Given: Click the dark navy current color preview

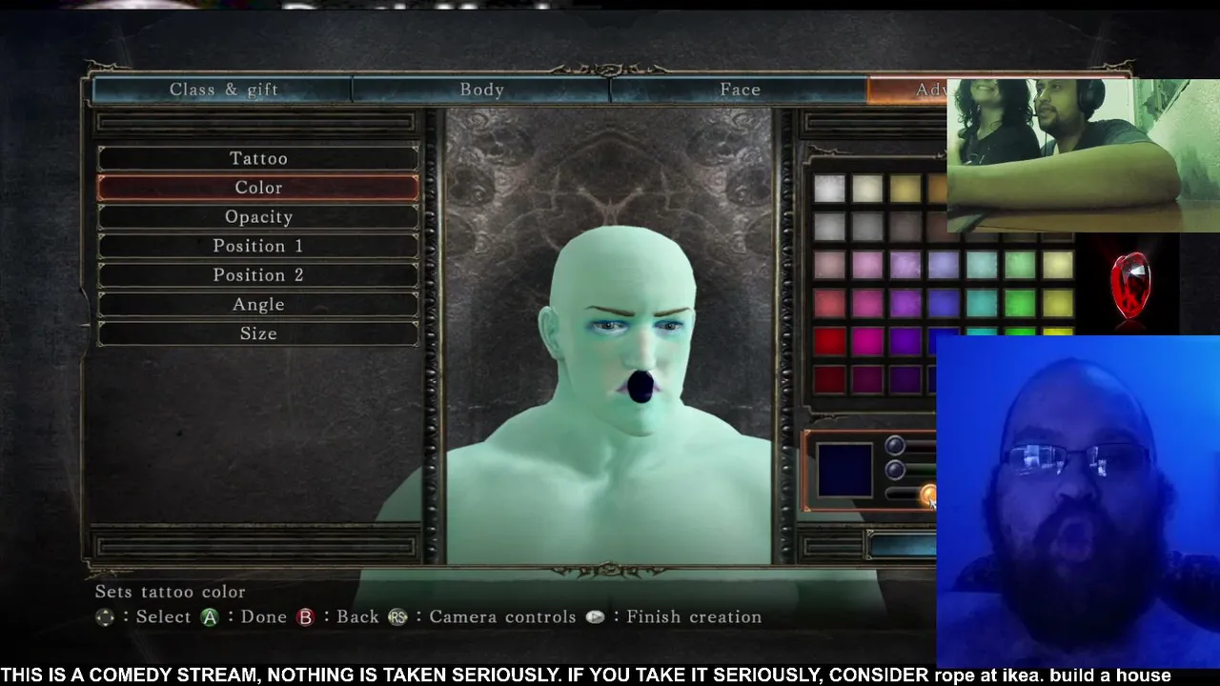Looking at the screenshot, I should tap(844, 470).
